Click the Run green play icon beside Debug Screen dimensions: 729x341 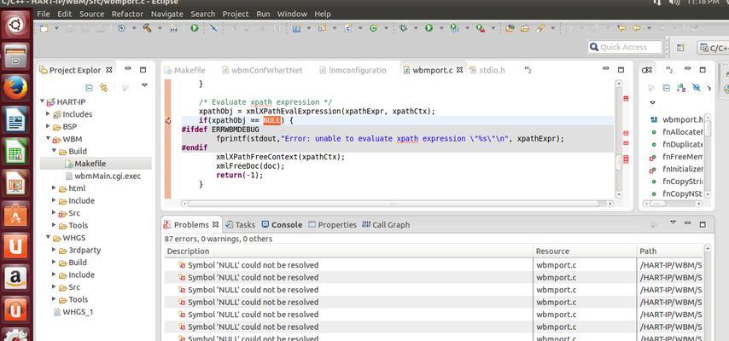pos(429,28)
